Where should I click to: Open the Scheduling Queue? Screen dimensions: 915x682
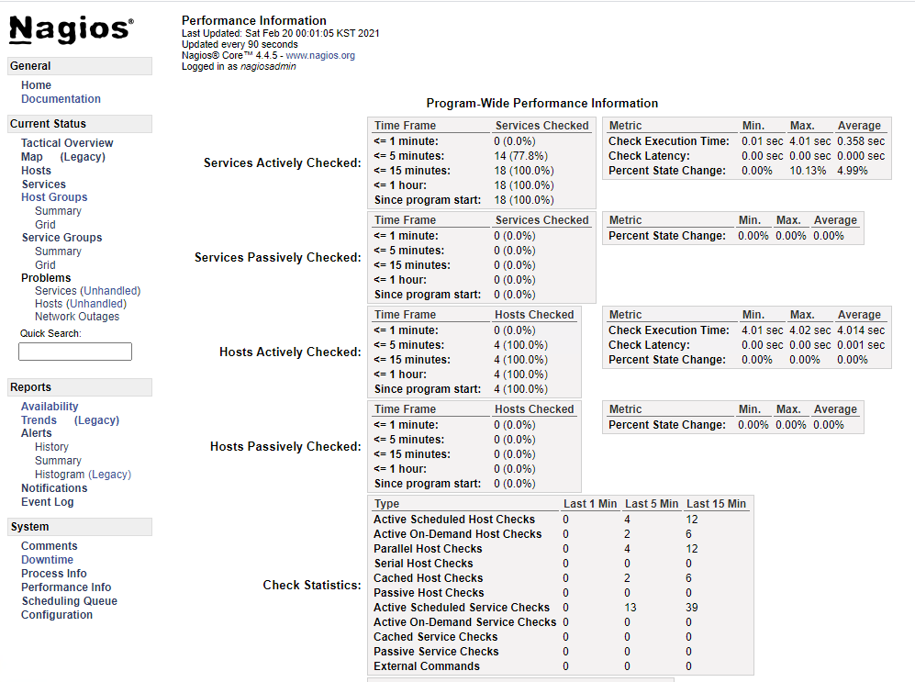(70, 601)
